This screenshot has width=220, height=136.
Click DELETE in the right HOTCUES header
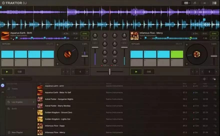click(x=179, y=44)
